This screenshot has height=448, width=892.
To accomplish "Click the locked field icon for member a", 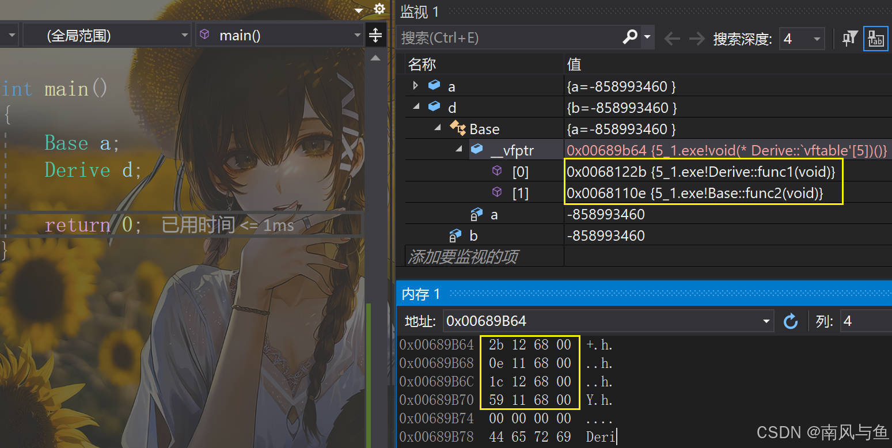I will [476, 215].
